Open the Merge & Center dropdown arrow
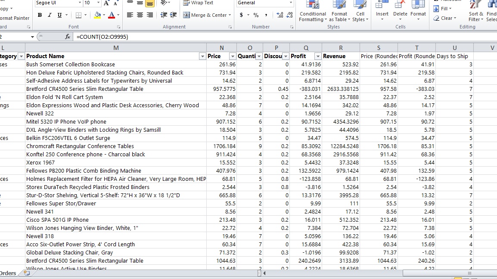The height and width of the screenshot is (279, 497). [230, 15]
